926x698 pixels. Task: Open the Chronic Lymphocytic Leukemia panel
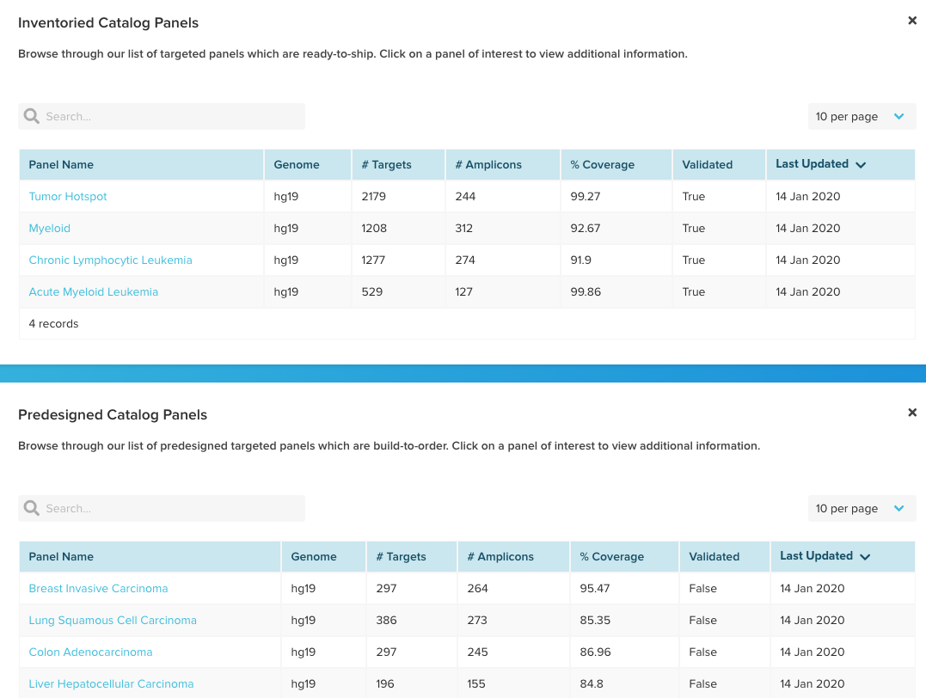110,260
